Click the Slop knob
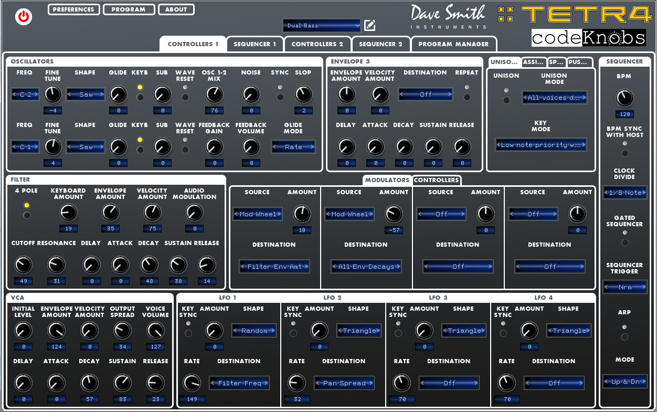657x412 pixels. (303, 94)
